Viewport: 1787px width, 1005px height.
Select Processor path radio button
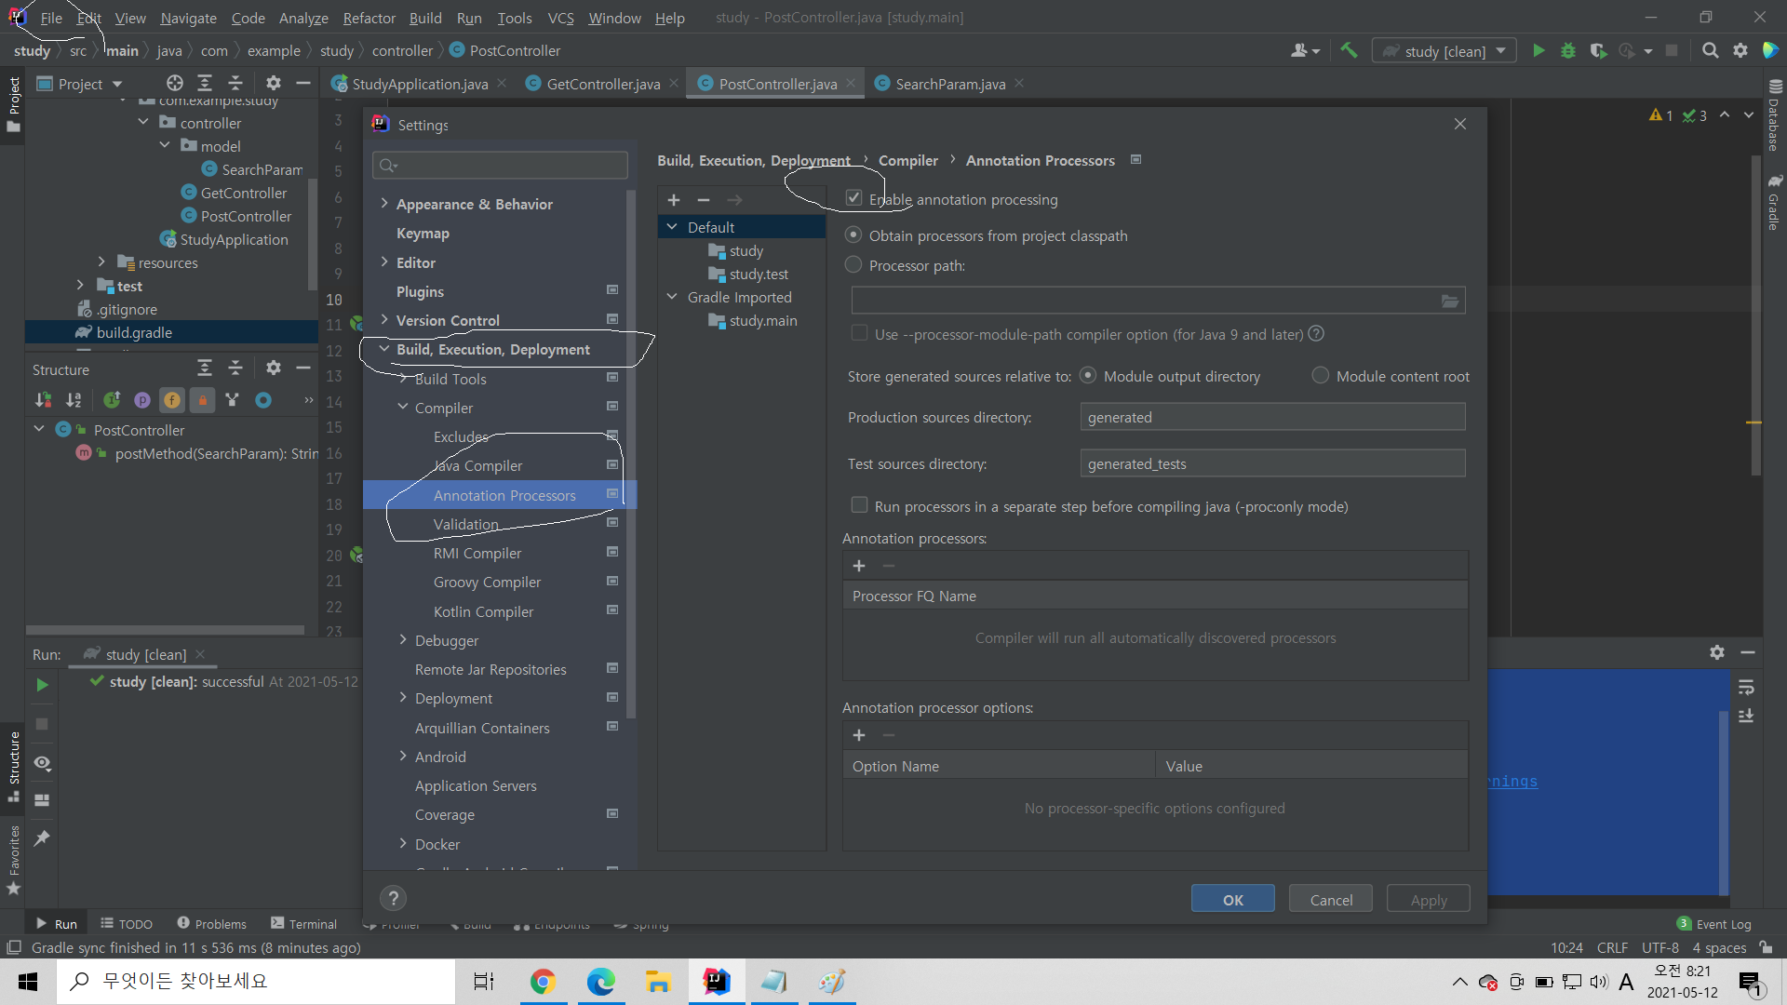pos(853,265)
